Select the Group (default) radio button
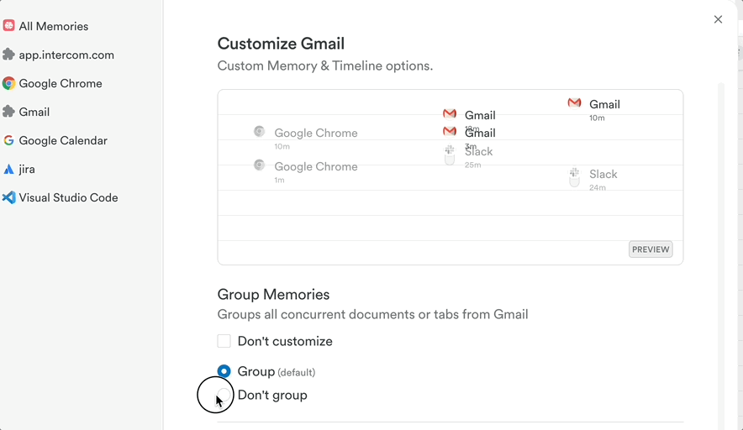This screenshot has width=743, height=430. pos(224,371)
